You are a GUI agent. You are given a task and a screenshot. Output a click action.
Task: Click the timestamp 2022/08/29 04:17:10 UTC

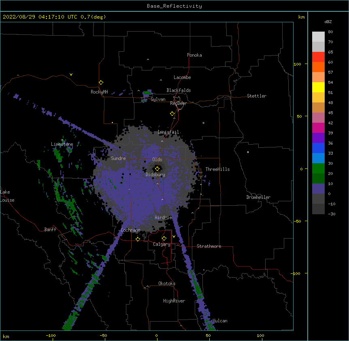coord(40,17)
